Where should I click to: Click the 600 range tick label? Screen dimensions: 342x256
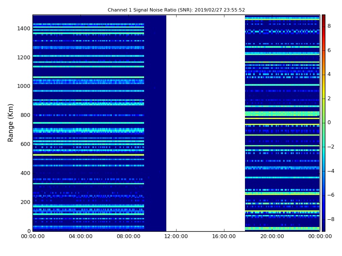(25, 144)
